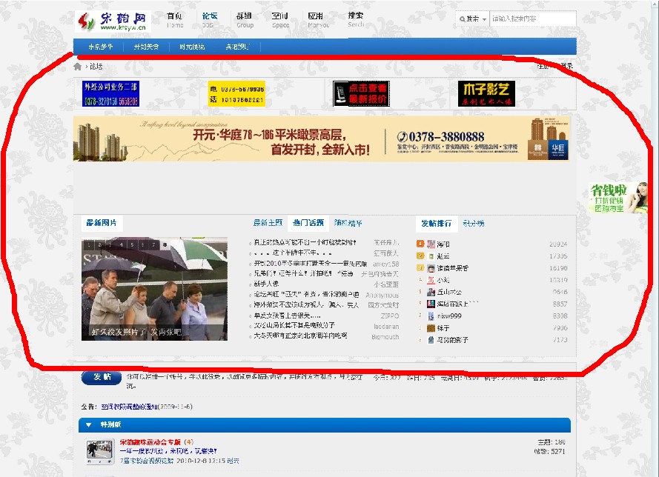The width and height of the screenshot is (659, 477).
Task: Open the slideshow photo of people with umbrellas
Action: (x=154, y=290)
